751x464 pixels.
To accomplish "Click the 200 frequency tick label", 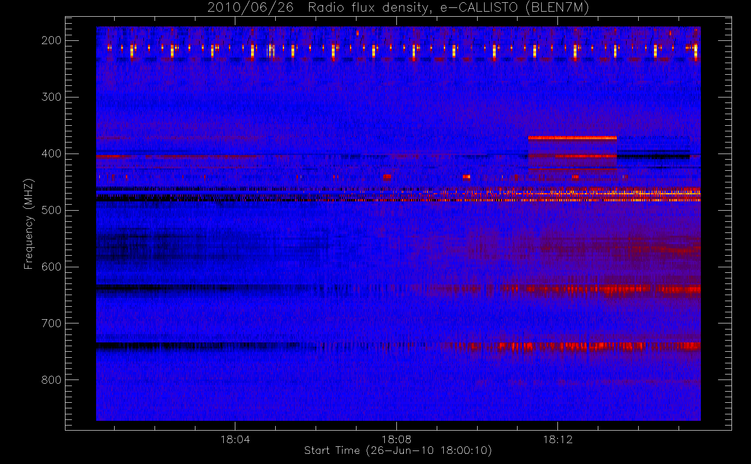I will (x=51, y=40).
